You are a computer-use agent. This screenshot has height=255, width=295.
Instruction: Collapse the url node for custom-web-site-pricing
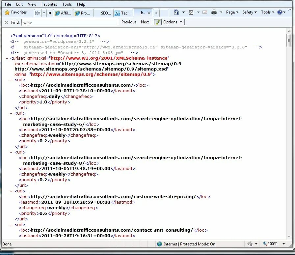click(11, 191)
